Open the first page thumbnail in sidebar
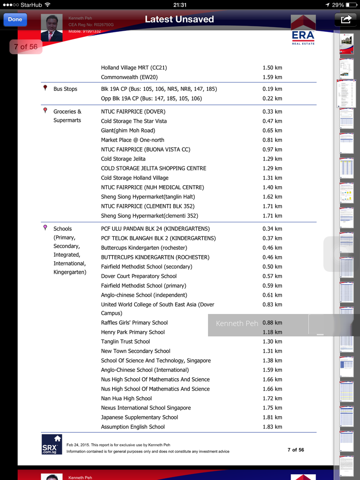 pyautogui.click(x=346, y=44)
